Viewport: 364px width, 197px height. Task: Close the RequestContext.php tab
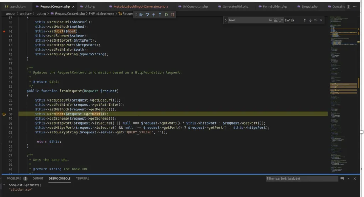(73, 7)
